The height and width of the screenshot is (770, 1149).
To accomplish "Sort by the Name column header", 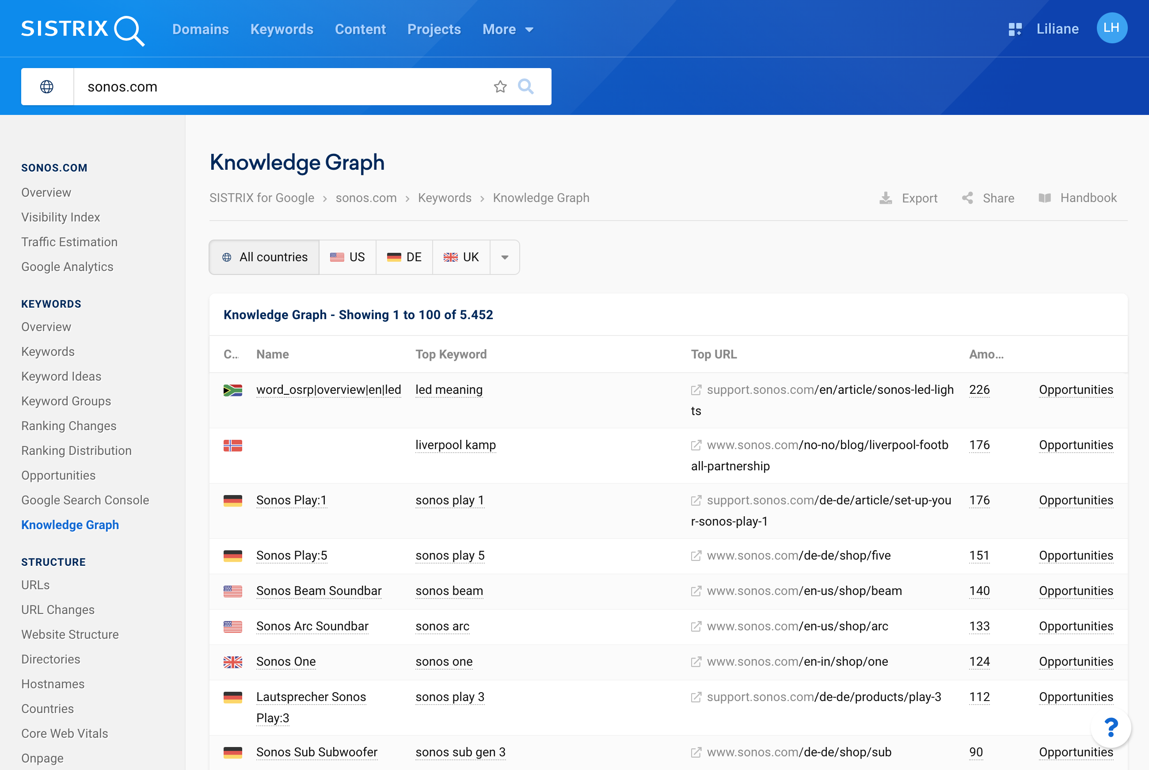I will (272, 354).
